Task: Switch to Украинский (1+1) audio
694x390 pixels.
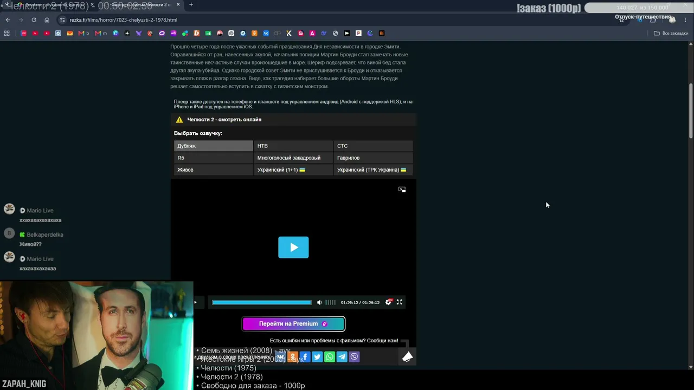Action: click(293, 170)
